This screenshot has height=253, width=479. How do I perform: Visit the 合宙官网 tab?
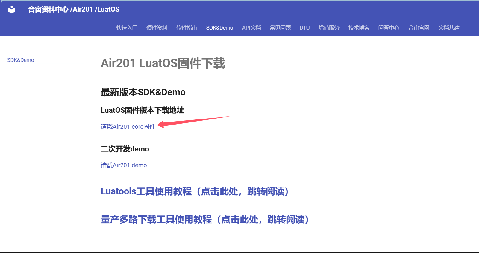tap(419, 28)
